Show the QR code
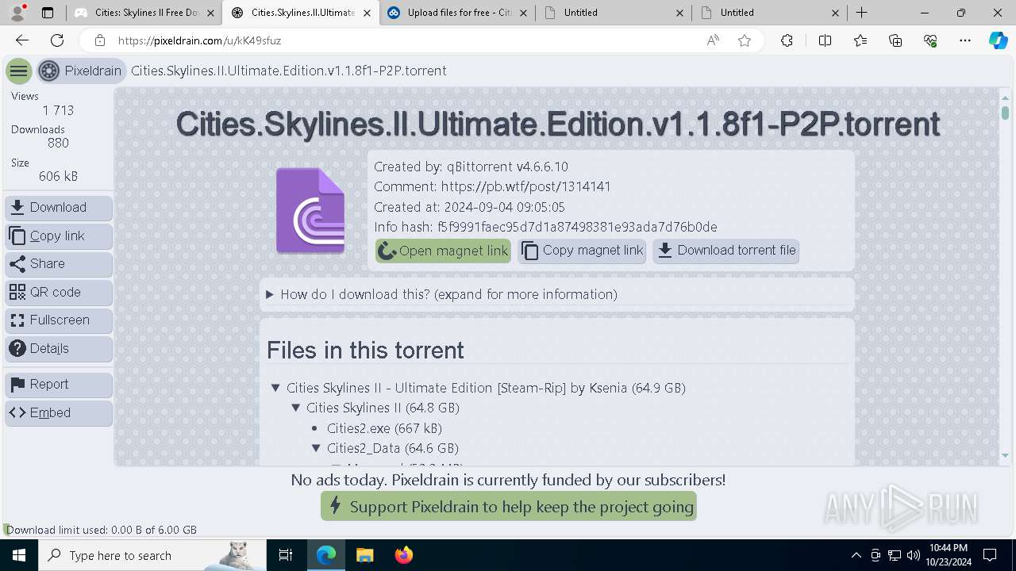The height and width of the screenshot is (571, 1016). click(59, 293)
